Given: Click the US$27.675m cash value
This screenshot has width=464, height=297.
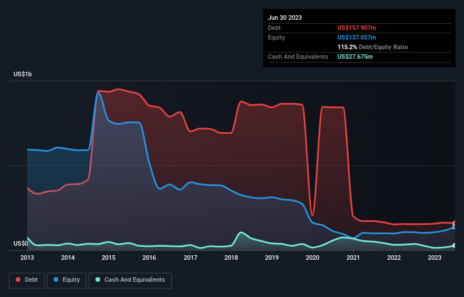Looking at the screenshot, I should point(355,56).
